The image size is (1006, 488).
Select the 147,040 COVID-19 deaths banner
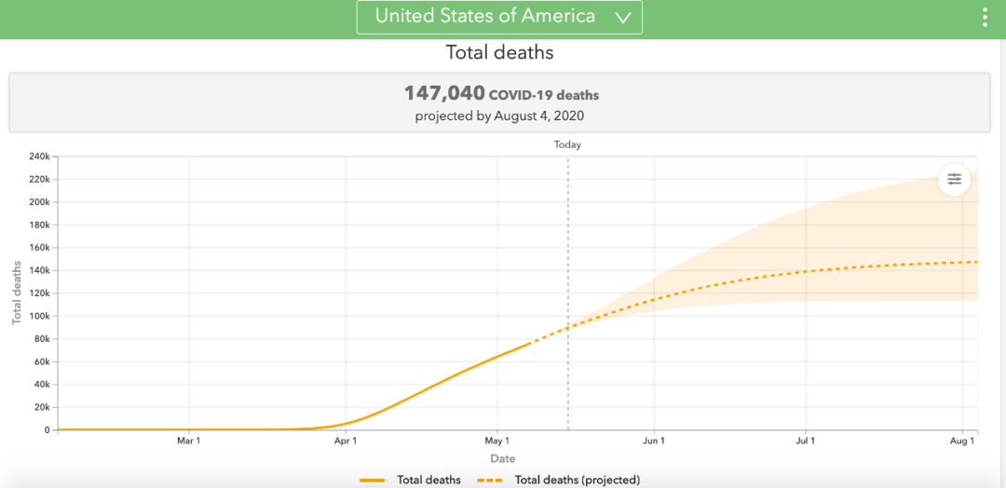point(500,103)
